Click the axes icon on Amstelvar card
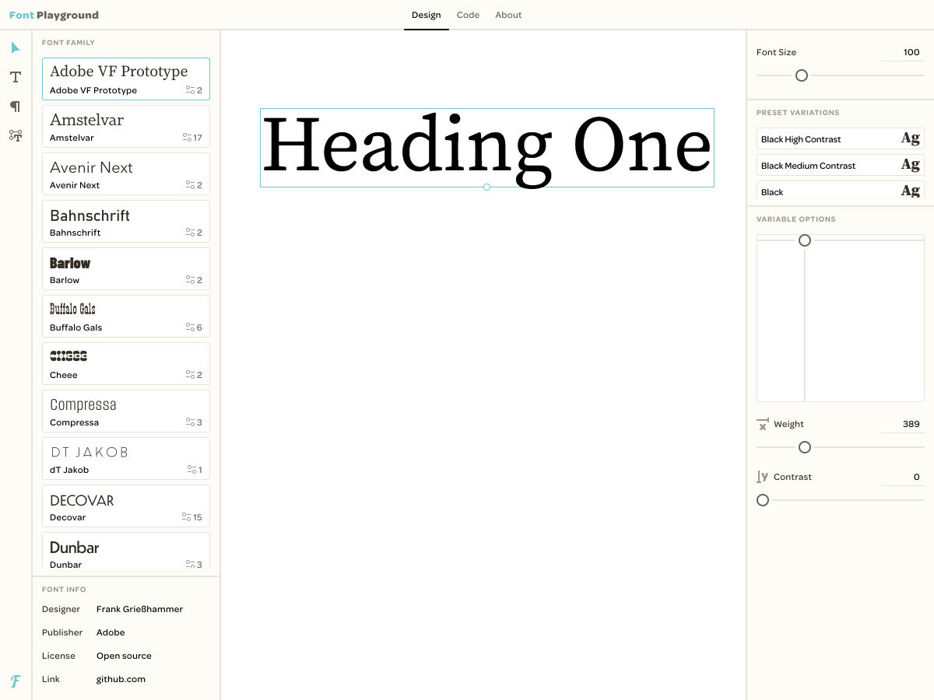Viewport: 934px width, 700px height. (187, 138)
